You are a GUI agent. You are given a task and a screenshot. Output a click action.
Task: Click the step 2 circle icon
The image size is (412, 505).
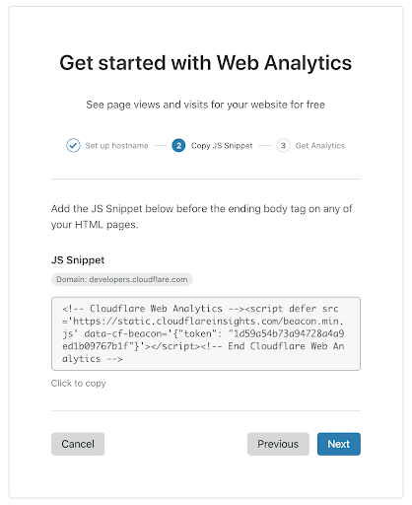tap(178, 145)
